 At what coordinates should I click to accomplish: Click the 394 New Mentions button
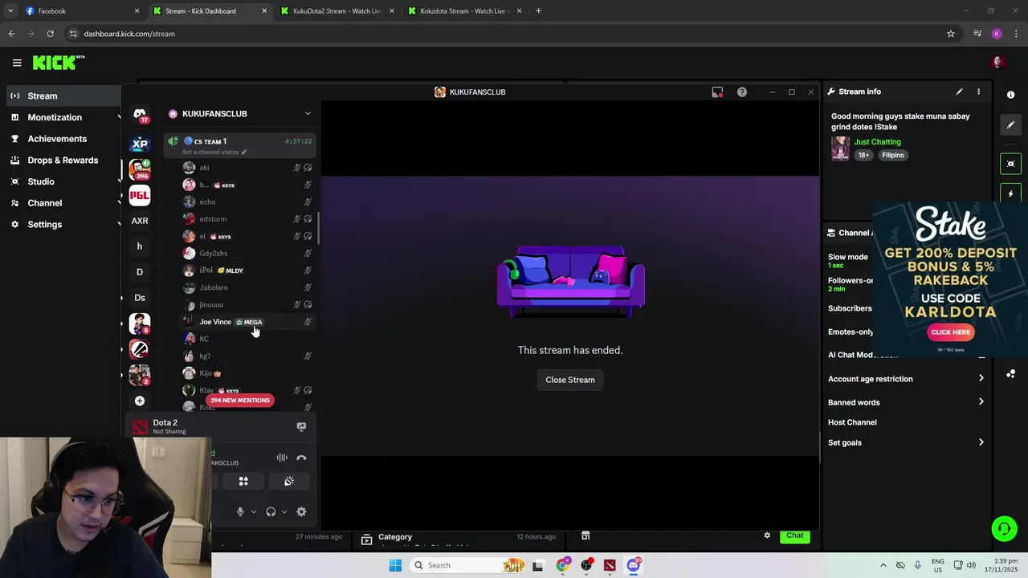[x=240, y=400]
